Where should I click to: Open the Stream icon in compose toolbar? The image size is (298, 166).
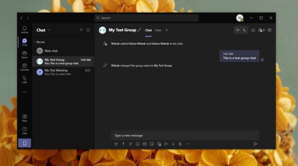(x=166, y=144)
